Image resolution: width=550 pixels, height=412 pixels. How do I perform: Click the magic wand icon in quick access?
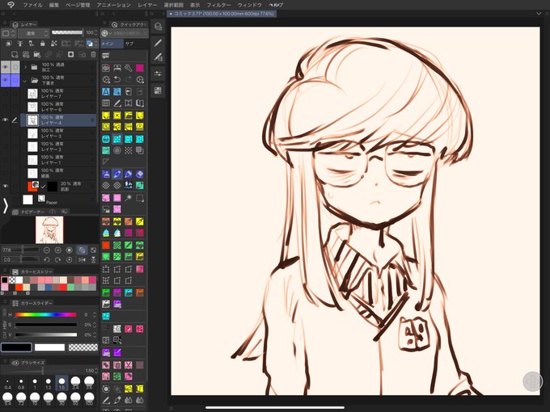tap(129, 198)
